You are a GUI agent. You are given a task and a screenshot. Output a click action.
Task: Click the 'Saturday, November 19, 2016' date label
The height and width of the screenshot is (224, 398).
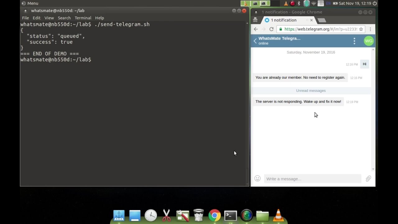click(x=311, y=52)
